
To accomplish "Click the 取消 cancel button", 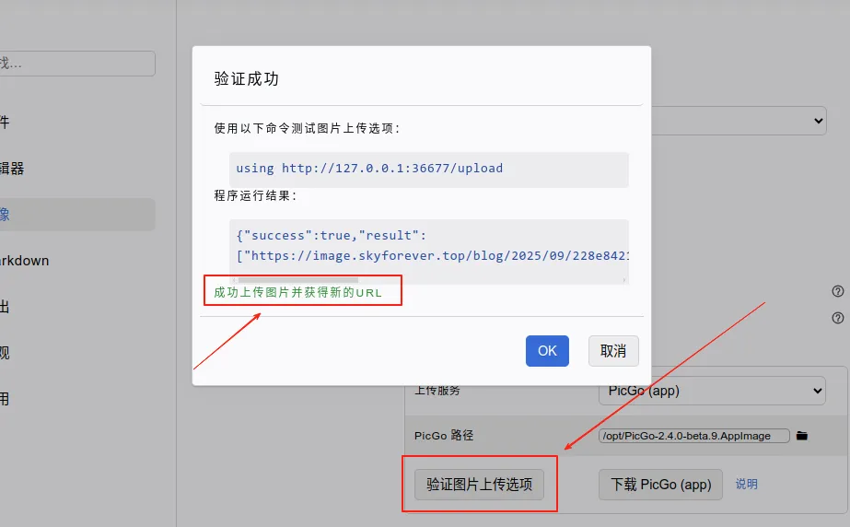I will (613, 351).
